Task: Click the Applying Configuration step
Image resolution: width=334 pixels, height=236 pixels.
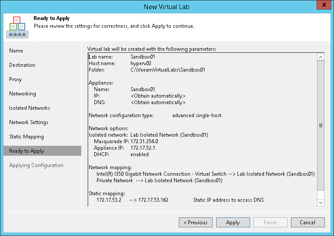Action: 36,165
